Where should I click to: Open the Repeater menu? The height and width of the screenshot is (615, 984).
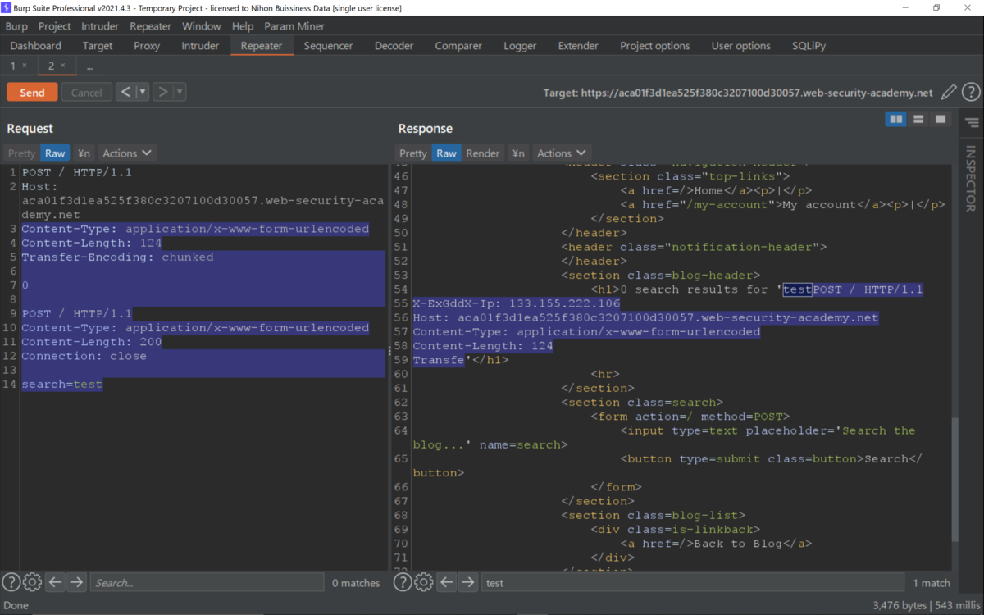[x=151, y=26]
